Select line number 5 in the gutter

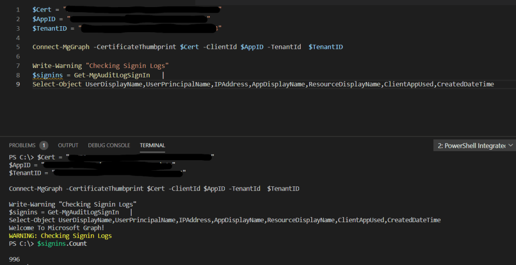coord(18,47)
